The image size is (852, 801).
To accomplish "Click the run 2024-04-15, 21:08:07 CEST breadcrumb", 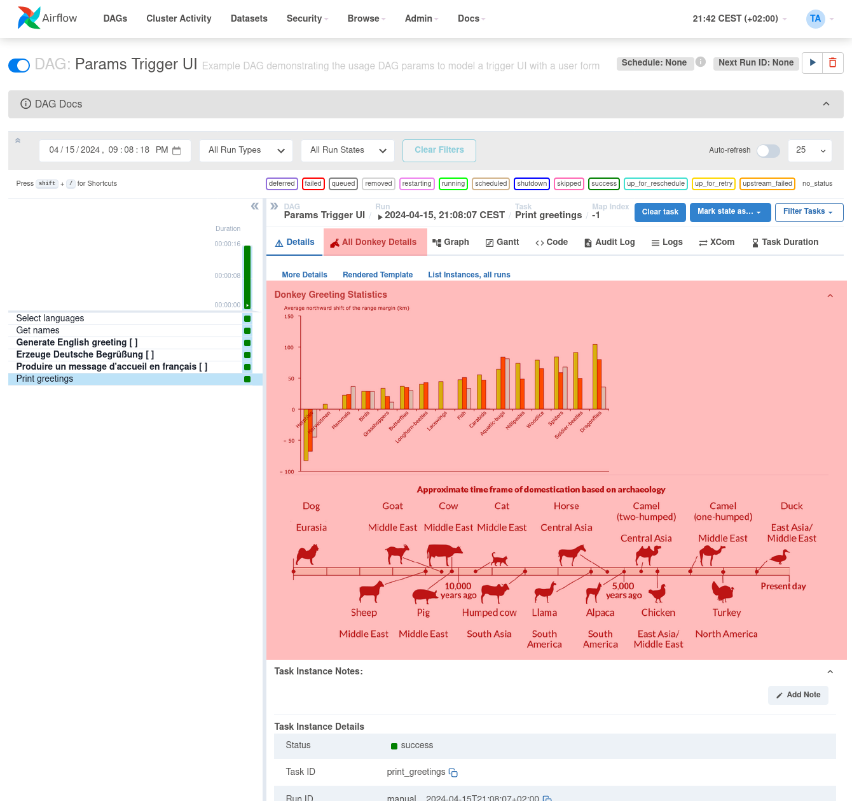I will tap(441, 215).
